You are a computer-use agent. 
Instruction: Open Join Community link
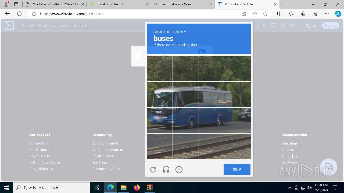point(106,143)
